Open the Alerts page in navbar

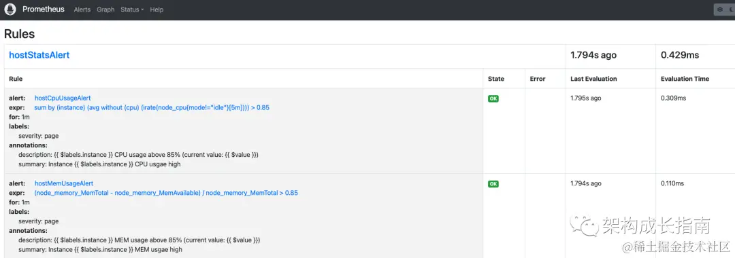pyautogui.click(x=82, y=10)
